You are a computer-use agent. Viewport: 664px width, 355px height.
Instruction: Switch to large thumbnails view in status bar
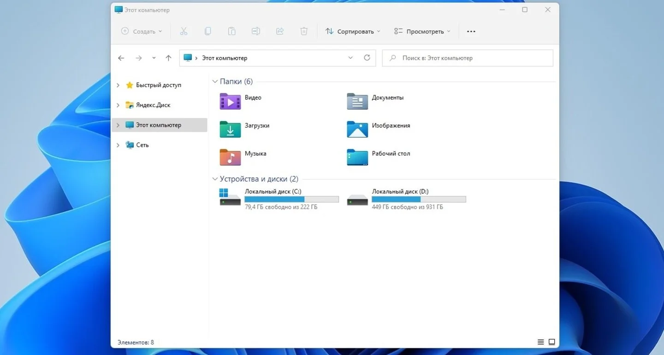(551, 342)
